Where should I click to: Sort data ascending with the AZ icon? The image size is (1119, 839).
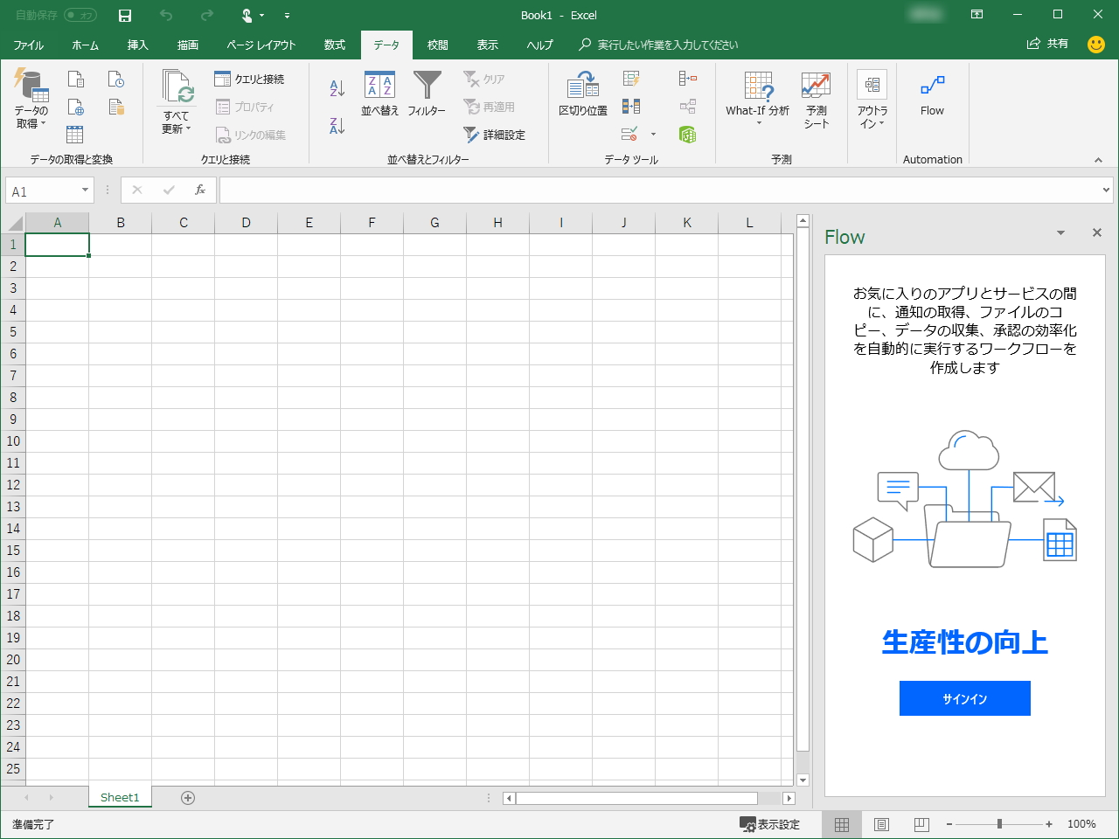click(335, 87)
